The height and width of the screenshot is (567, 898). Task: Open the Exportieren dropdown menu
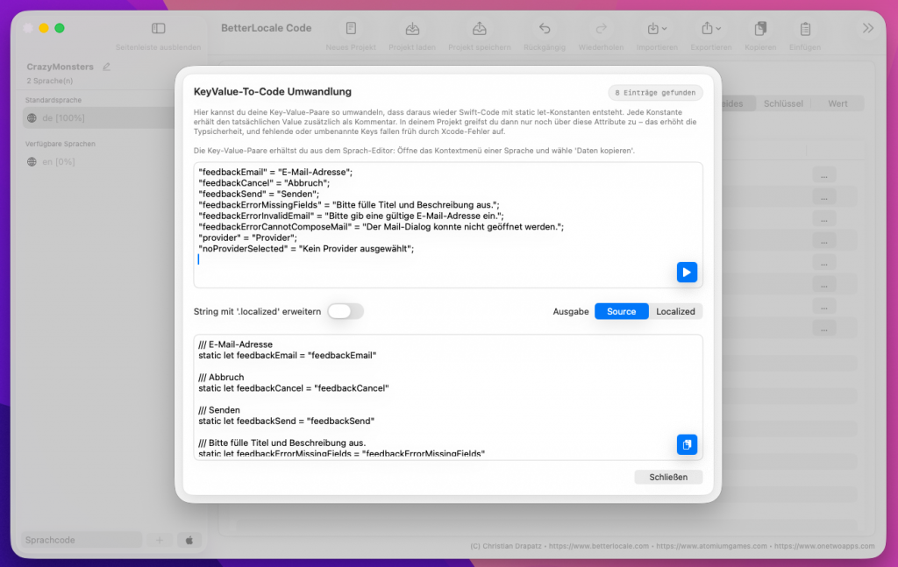pos(710,29)
